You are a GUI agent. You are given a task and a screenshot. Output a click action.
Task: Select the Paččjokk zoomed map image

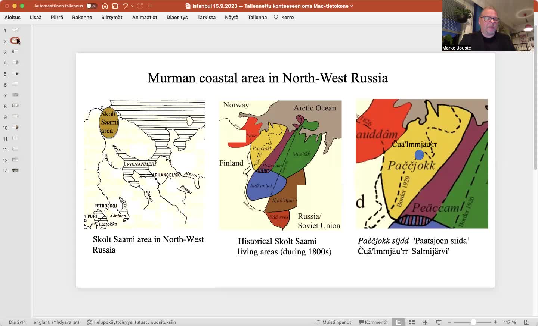[422, 164]
